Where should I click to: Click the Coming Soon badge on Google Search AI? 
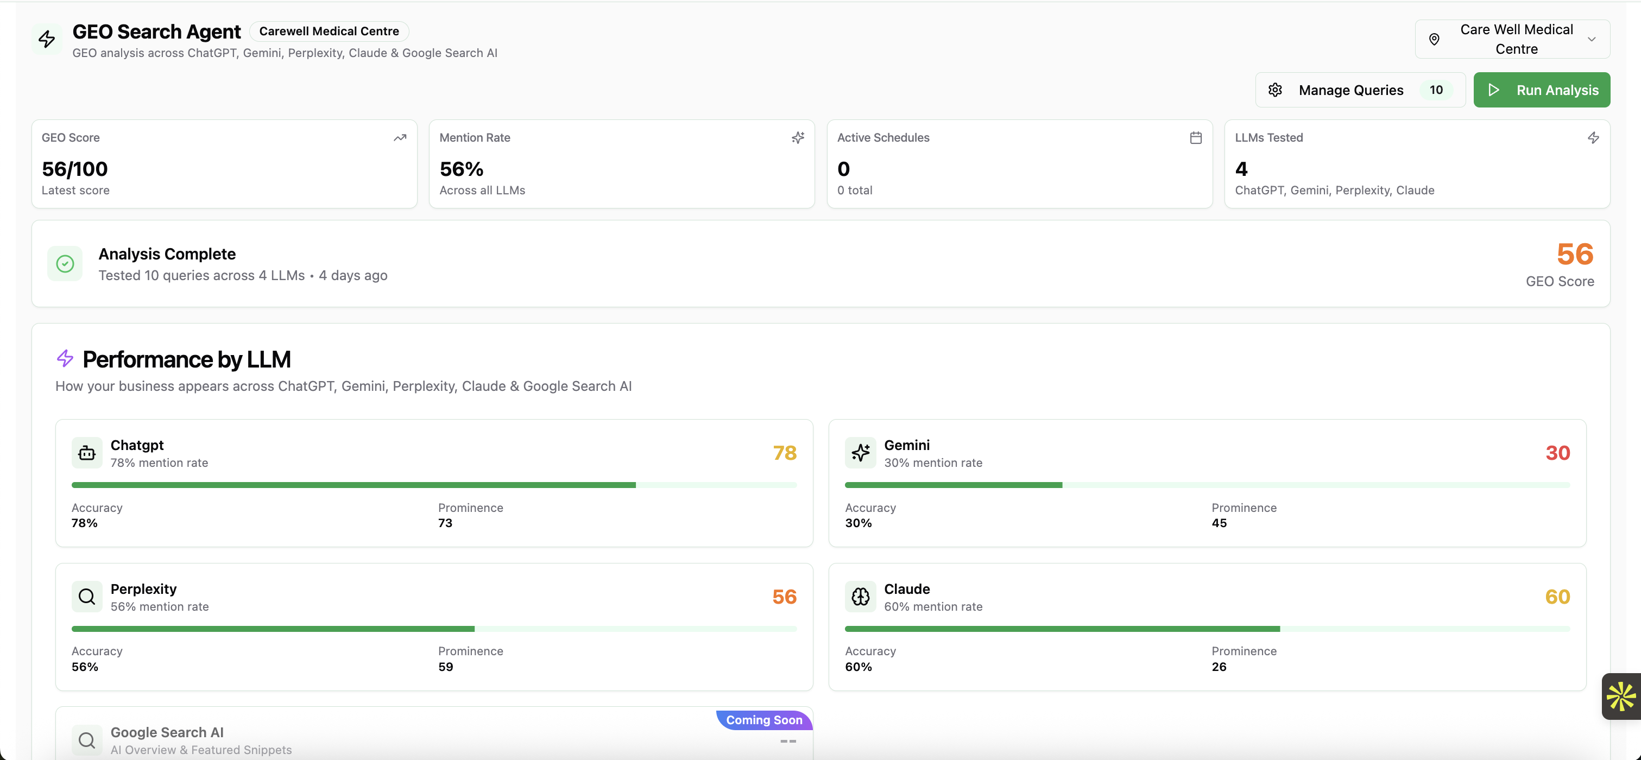pyautogui.click(x=764, y=720)
